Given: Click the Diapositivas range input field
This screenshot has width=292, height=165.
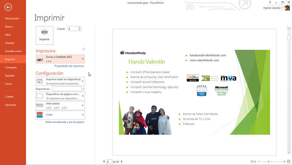Looking at the screenshot, I should click(67, 89).
